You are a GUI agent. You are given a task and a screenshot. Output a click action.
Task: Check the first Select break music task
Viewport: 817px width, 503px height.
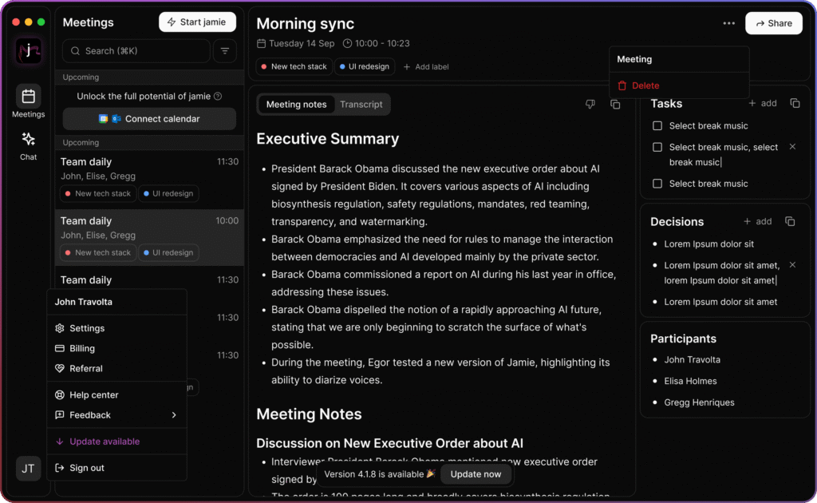pyautogui.click(x=657, y=125)
